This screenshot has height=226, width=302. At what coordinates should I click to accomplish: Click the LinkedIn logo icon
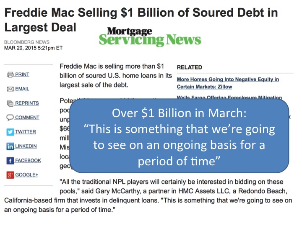[x=10, y=146]
